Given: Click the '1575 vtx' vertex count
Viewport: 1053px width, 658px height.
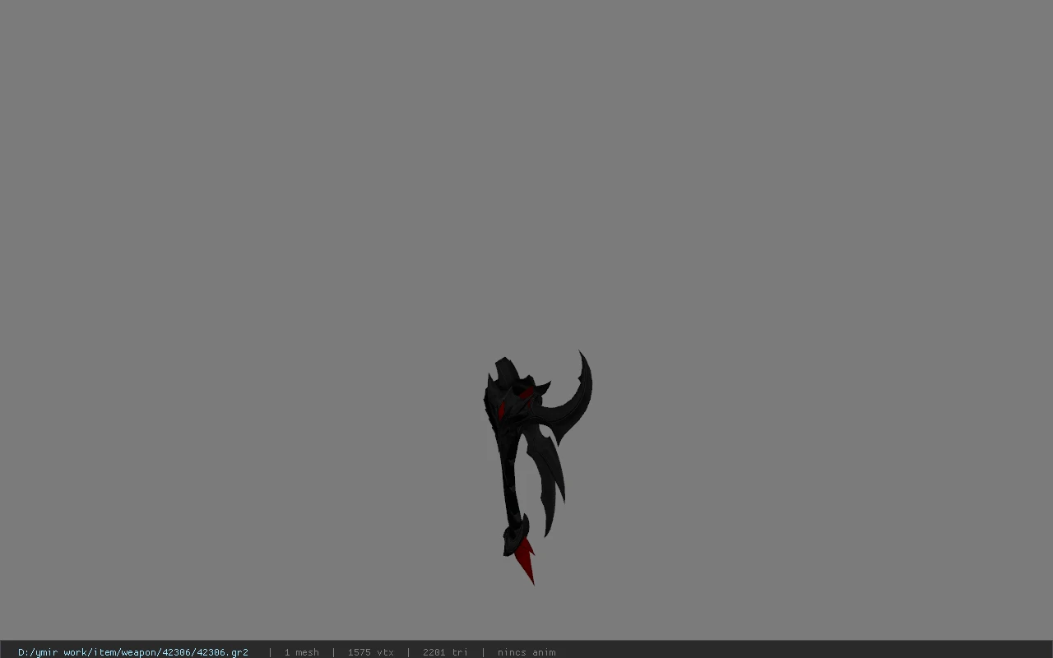Looking at the screenshot, I should (x=371, y=652).
